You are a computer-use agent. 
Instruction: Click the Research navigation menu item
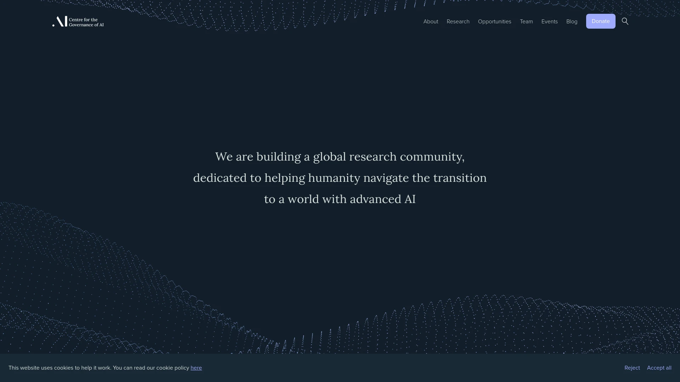pyautogui.click(x=458, y=21)
